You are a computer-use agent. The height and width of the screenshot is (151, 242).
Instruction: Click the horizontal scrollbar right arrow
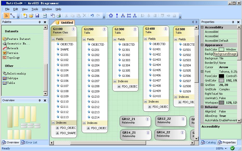click(192, 143)
